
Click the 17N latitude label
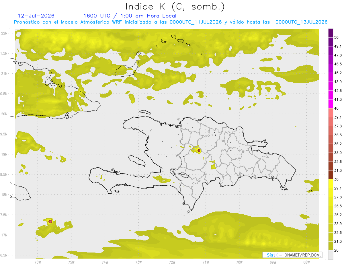(x=4, y=235)
